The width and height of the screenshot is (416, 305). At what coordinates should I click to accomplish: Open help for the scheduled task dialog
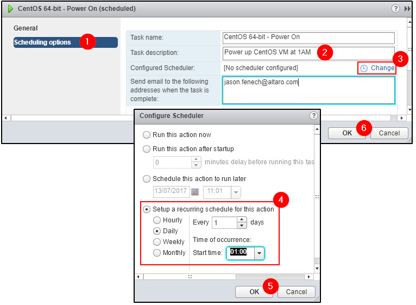pos(395,9)
